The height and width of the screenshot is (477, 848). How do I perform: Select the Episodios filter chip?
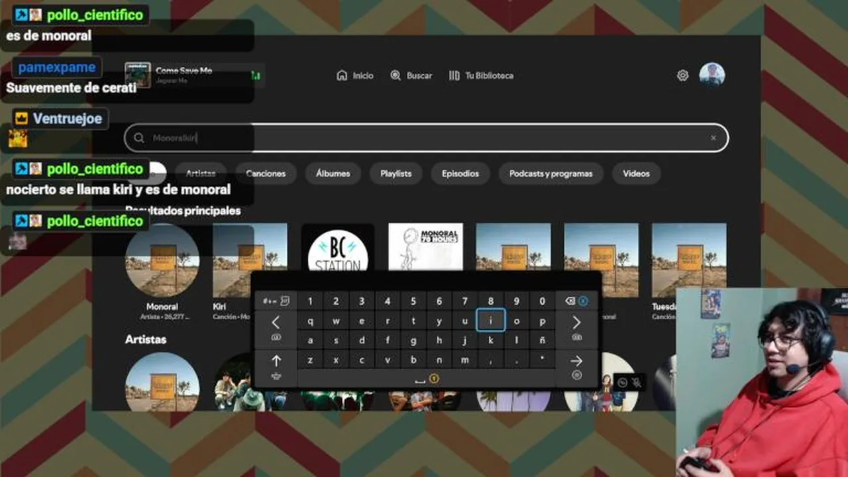(460, 174)
